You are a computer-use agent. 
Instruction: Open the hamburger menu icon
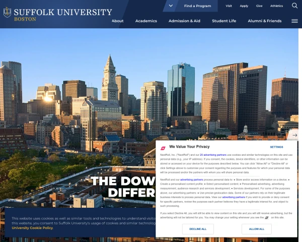(x=294, y=21)
